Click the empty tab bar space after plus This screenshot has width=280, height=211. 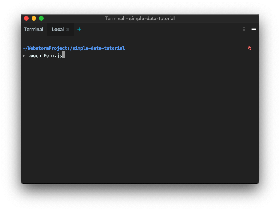161,30
